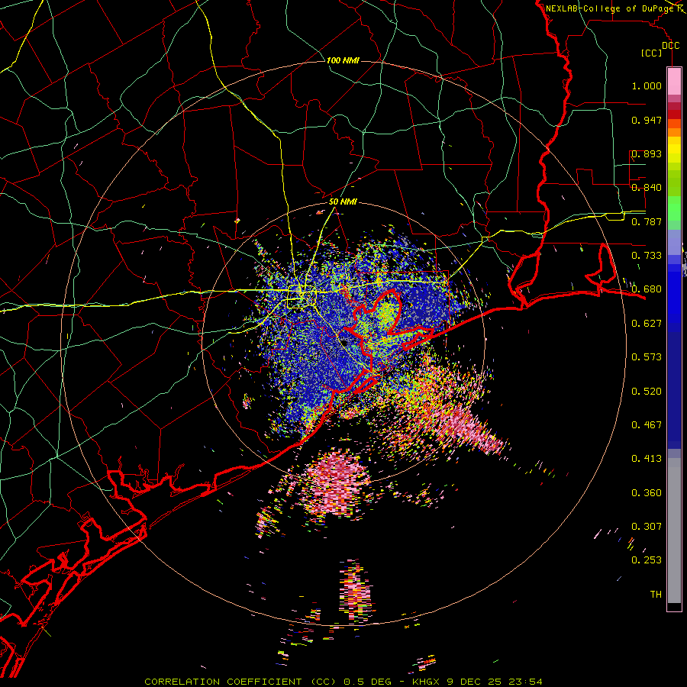The image size is (687, 687).
Task: Pick the bright green color band on legend
Action: point(674,208)
